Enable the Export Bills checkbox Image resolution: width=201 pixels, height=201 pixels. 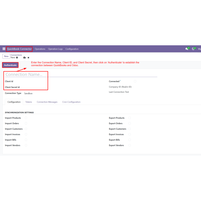tap(130, 140)
